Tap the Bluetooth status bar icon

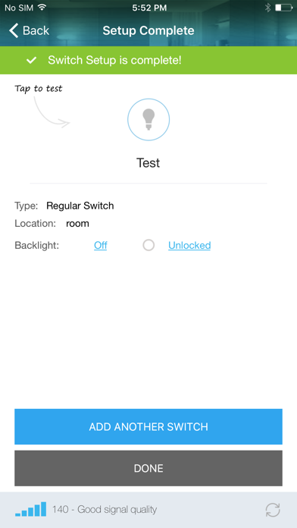pos(267,8)
